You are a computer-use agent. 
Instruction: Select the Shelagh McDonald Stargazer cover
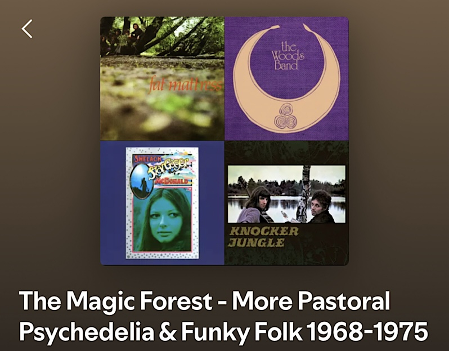pyautogui.click(x=162, y=202)
